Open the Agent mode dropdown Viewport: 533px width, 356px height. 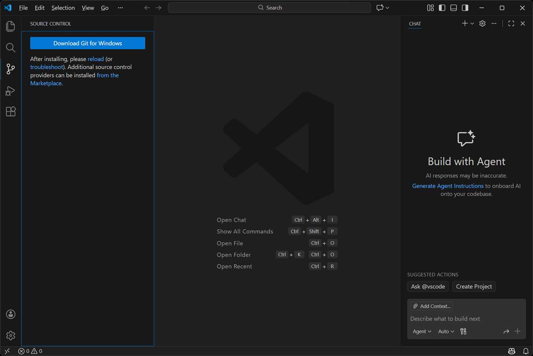(422, 331)
